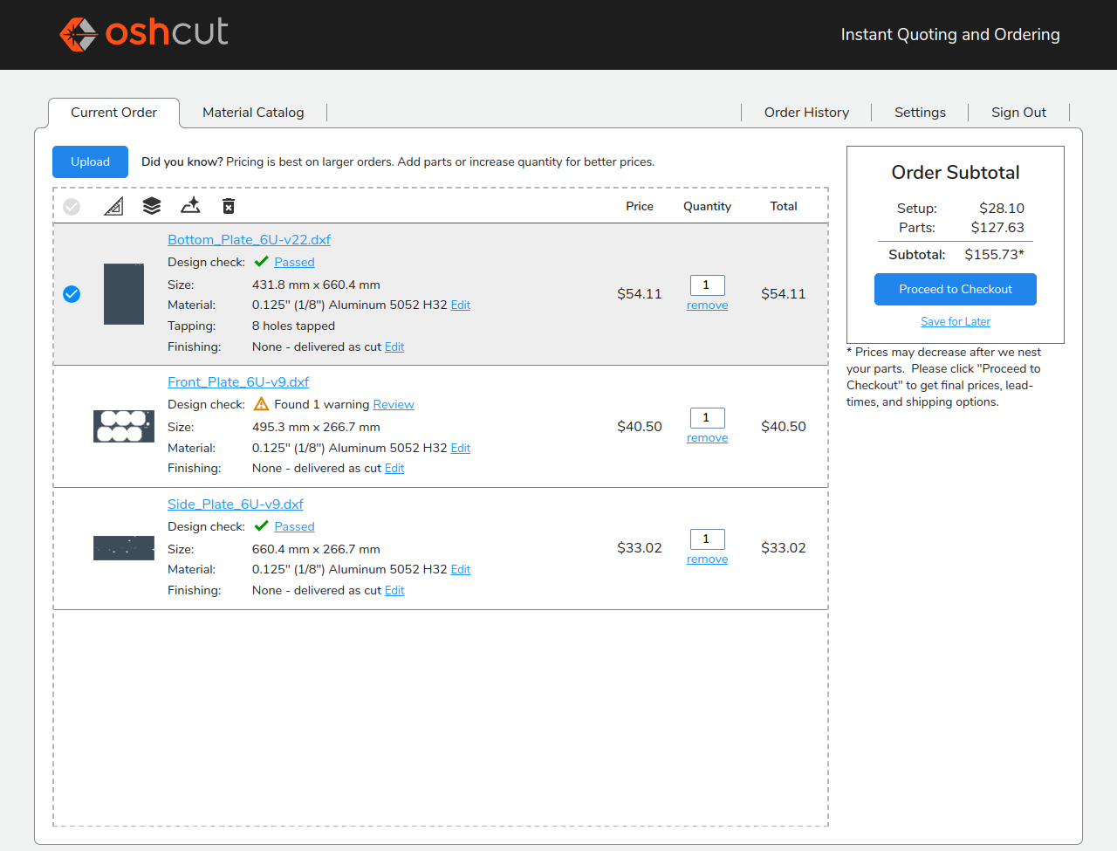
Task: Review the Front_Plate design warning
Action: (393, 405)
